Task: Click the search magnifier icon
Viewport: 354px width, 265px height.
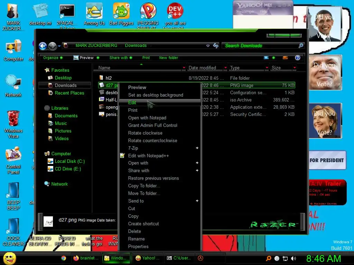Action: click(301, 46)
